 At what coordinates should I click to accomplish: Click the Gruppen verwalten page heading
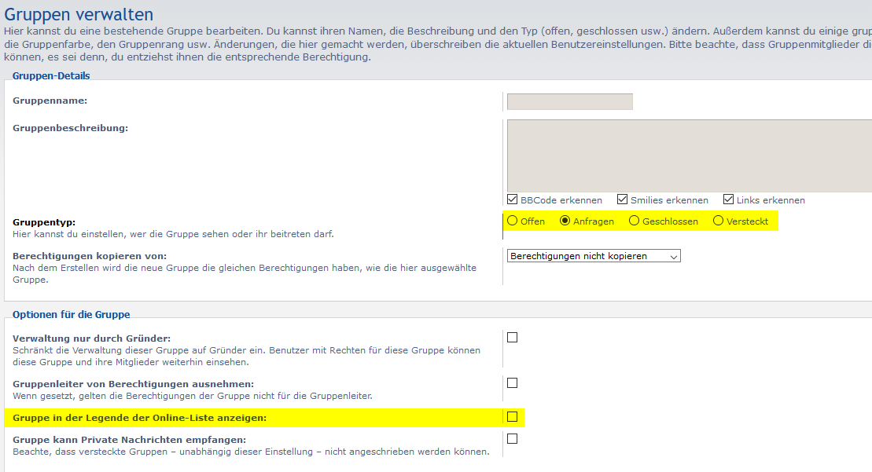click(x=79, y=13)
